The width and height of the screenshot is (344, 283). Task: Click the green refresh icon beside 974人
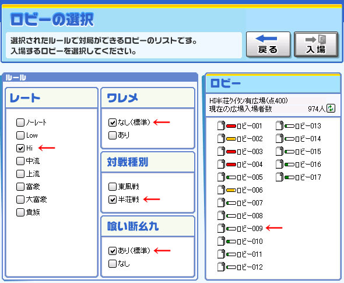click(331, 108)
